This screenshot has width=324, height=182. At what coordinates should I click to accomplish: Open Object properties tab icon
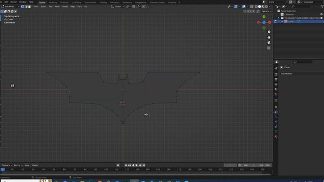(x=276, y=107)
